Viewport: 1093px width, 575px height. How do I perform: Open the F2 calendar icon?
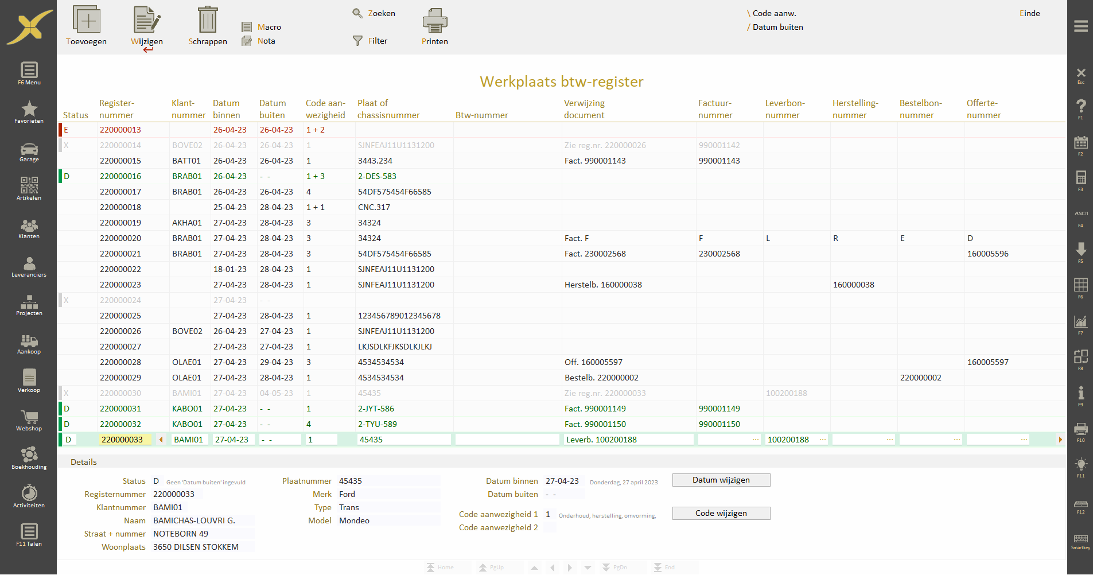[x=1081, y=145]
